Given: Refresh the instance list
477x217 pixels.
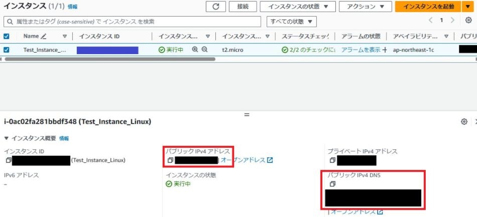Looking at the screenshot, I should [216, 7].
